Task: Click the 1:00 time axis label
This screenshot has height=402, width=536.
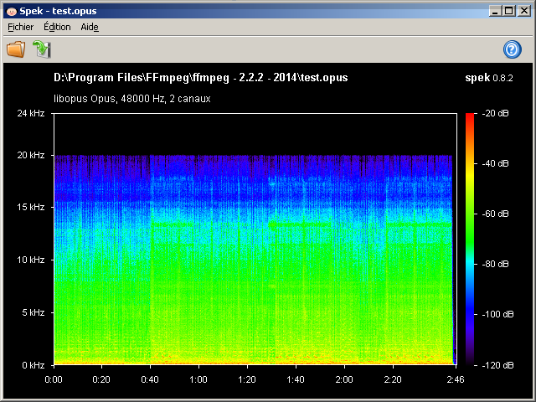Action: pyautogui.click(x=198, y=379)
